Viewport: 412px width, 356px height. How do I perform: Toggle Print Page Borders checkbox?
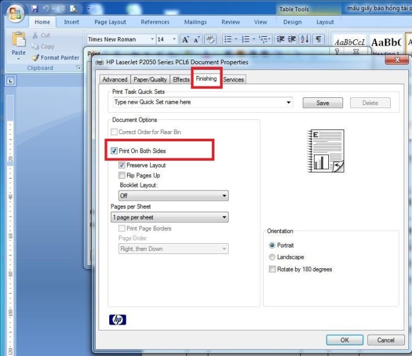coord(122,228)
